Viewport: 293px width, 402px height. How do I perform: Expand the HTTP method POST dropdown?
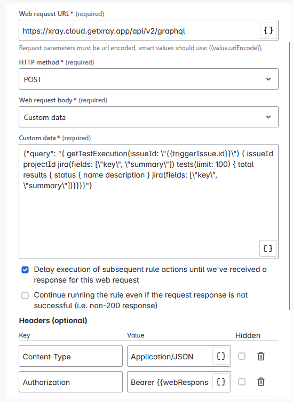coord(148,79)
